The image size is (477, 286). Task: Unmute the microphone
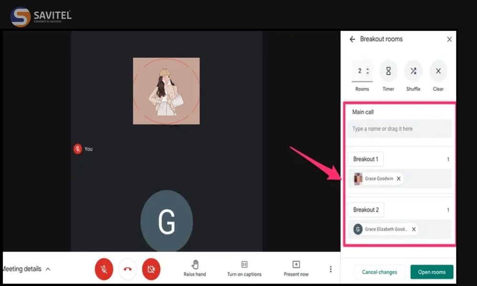104,269
